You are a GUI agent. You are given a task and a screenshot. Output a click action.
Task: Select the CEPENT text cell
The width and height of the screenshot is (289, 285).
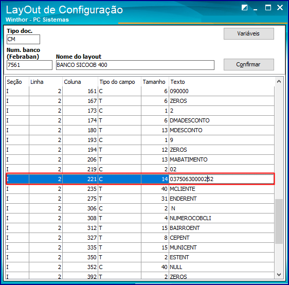point(222,238)
